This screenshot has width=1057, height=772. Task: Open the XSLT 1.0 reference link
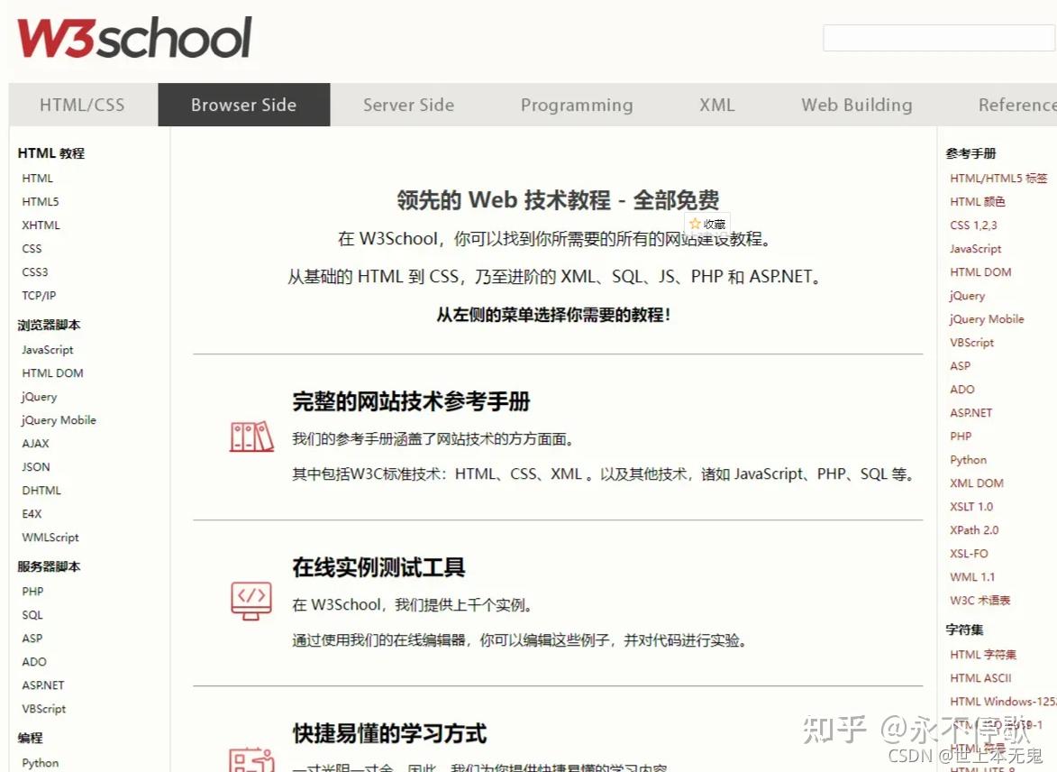tap(971, 507)
